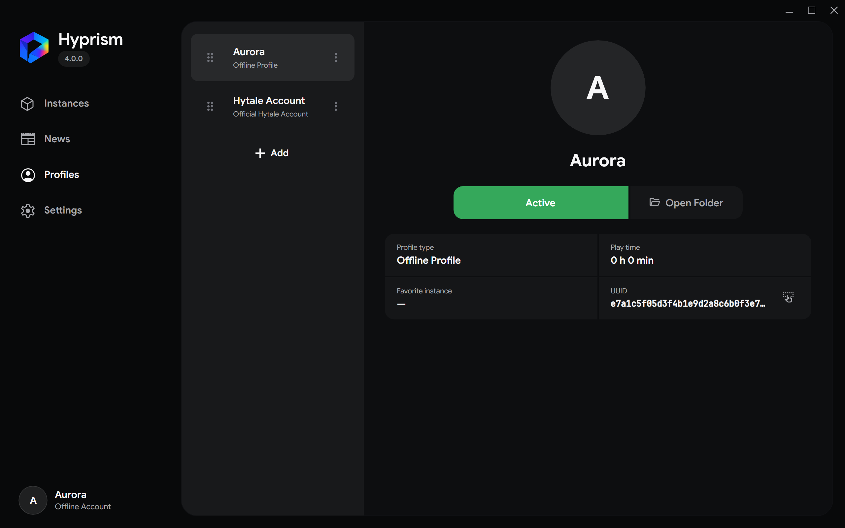845x528 pixels.
Task: Click the Aurora account avatar at bottom-left
Action: tap(33, 500)
